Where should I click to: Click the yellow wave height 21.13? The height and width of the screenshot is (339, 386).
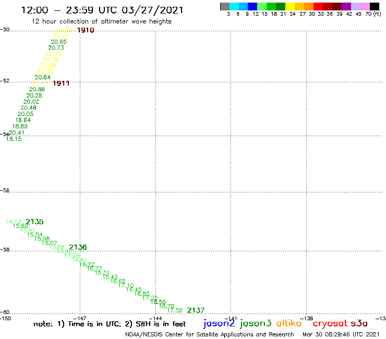tap(62, 36)
